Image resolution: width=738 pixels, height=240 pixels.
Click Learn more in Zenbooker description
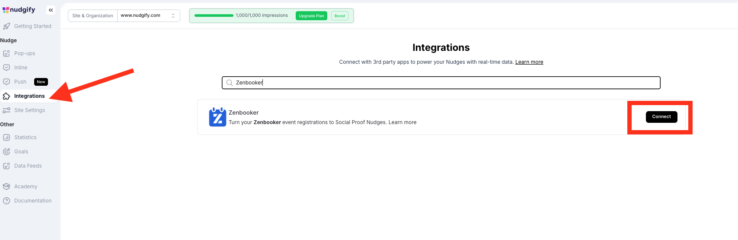click(403, 122)
